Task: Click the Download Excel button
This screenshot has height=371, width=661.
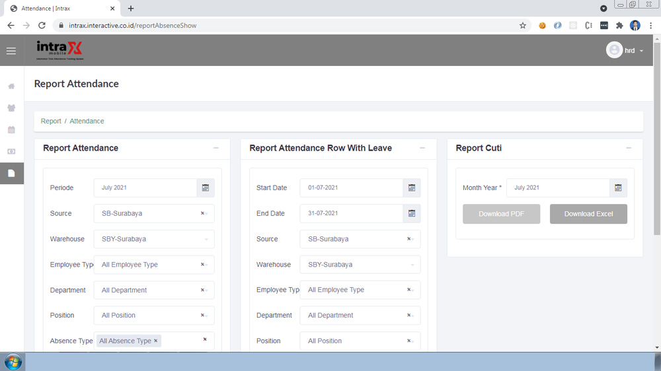Action: pyautogui.click(x=588, y=214)
